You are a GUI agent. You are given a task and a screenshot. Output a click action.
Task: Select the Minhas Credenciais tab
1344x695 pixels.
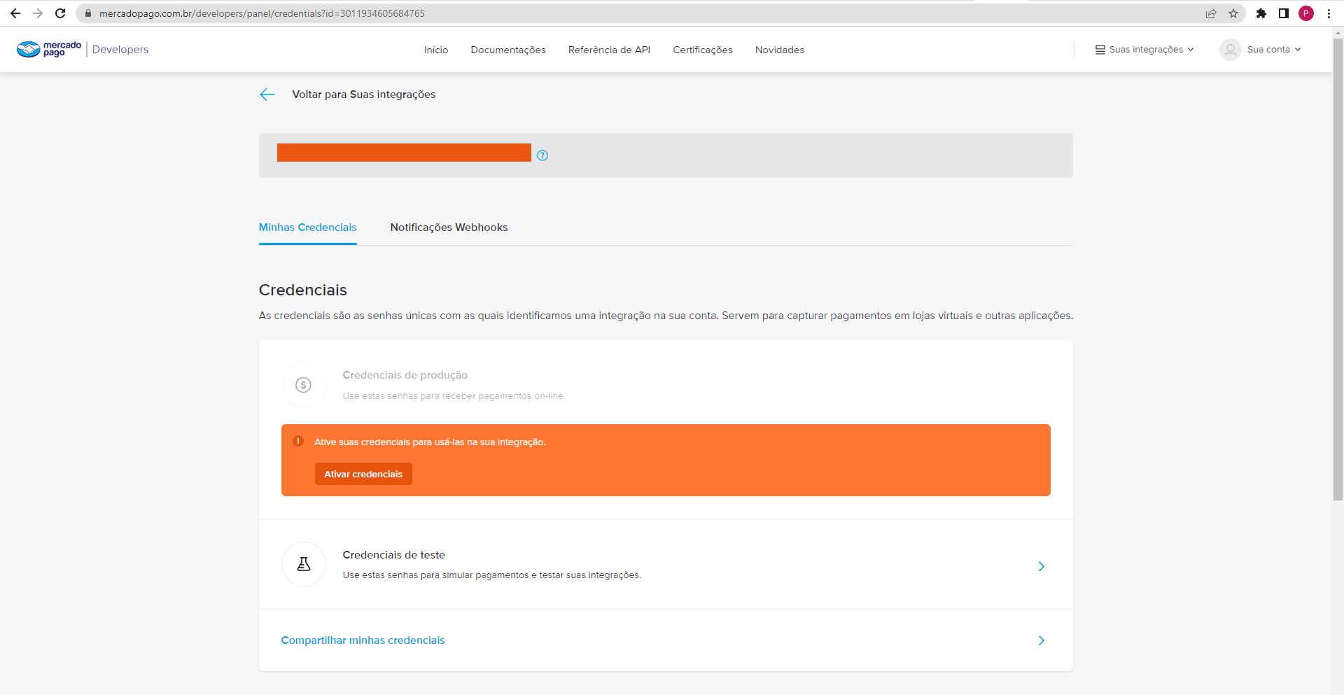tap(308, 227)
